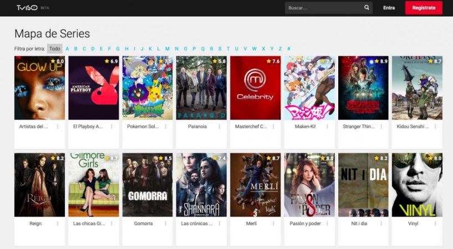This screenshot has height=249, width=453.
Task: Filter series by letter D
Action: tap(93, 49)
